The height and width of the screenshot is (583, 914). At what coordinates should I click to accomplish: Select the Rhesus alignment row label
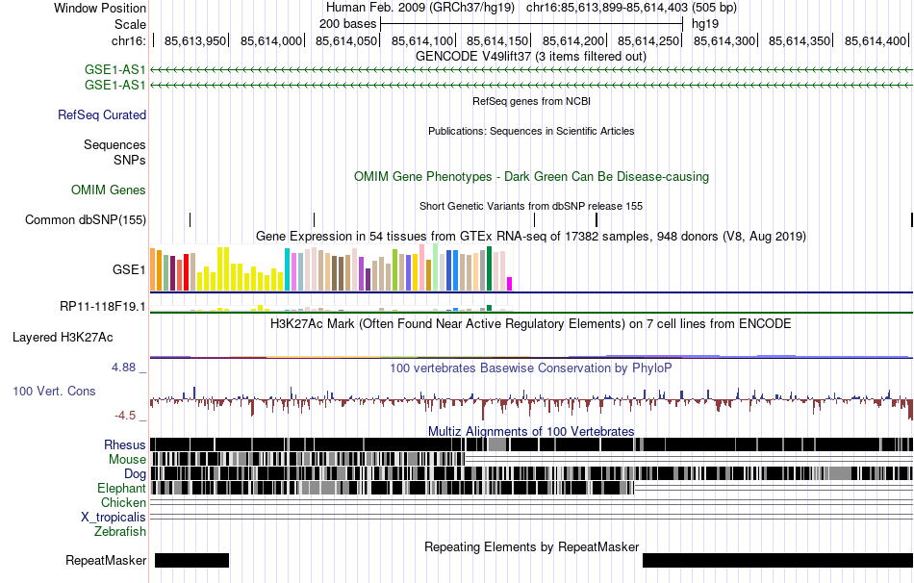tap(125, 444)
